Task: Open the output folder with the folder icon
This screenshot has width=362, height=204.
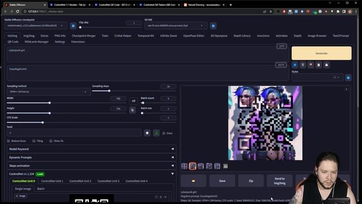Action: coord(193,181)
